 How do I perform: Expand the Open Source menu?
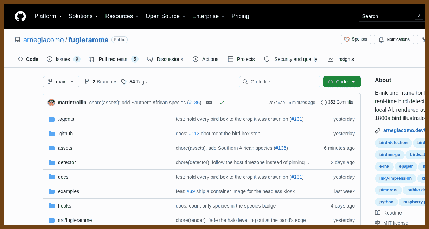166,16
